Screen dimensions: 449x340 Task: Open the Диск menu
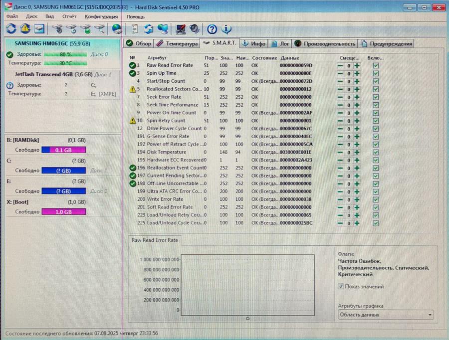click(x=31, y=16)
